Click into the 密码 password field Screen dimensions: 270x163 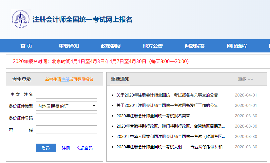(67, 130)
